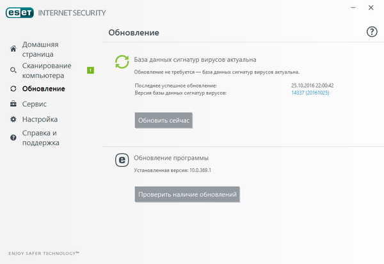Click the magnifier icon for computer scan
Image resolution: width=384 pixels, height=264 pixels.
(13, 70)
